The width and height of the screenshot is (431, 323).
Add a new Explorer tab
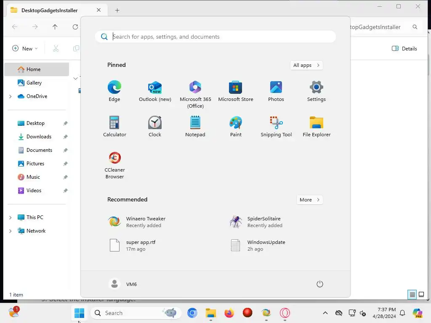click(117, 11)
